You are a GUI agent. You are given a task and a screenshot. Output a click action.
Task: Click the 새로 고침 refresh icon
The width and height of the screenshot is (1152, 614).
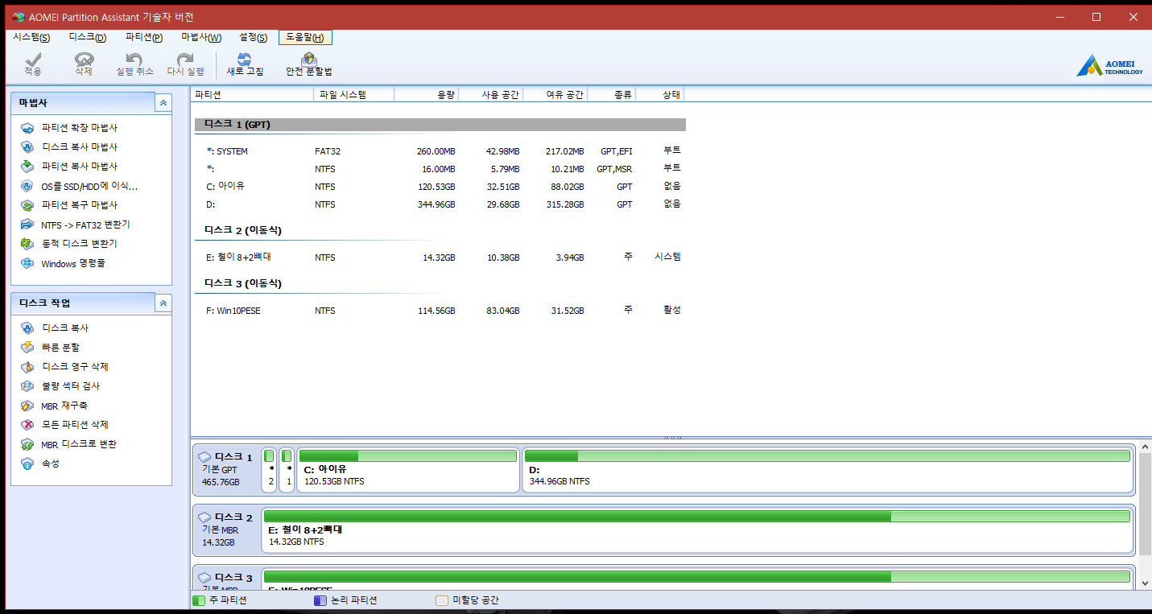point(245,59)
